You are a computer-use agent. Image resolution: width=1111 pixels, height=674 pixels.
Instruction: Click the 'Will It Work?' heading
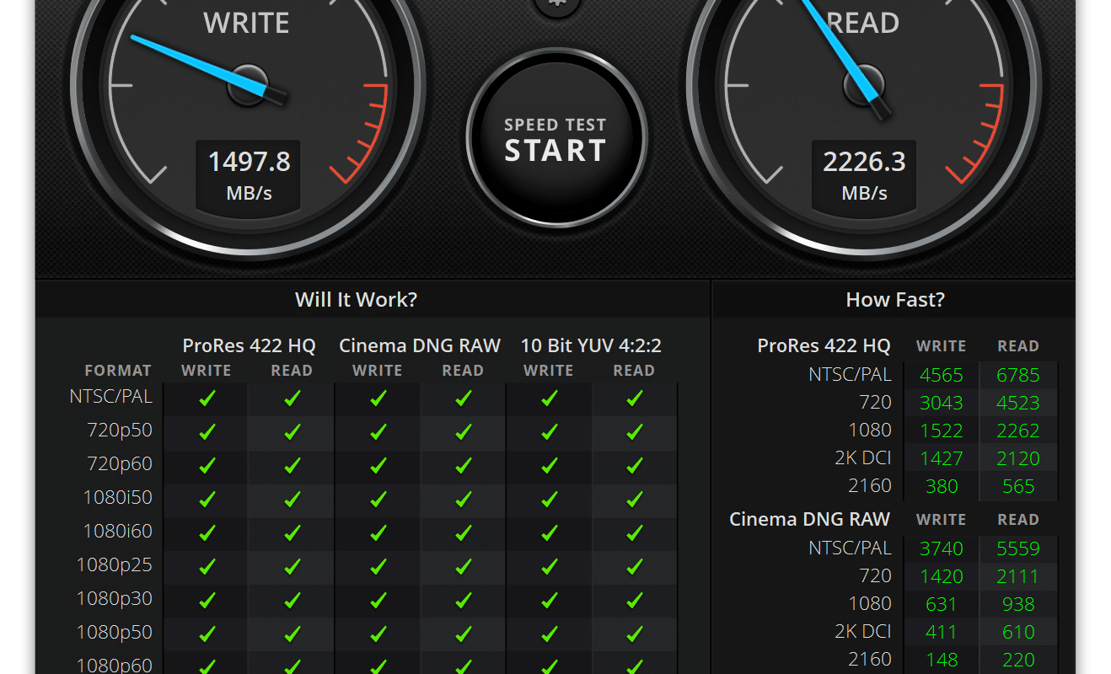pyautogui.click(x=356, y=299)
